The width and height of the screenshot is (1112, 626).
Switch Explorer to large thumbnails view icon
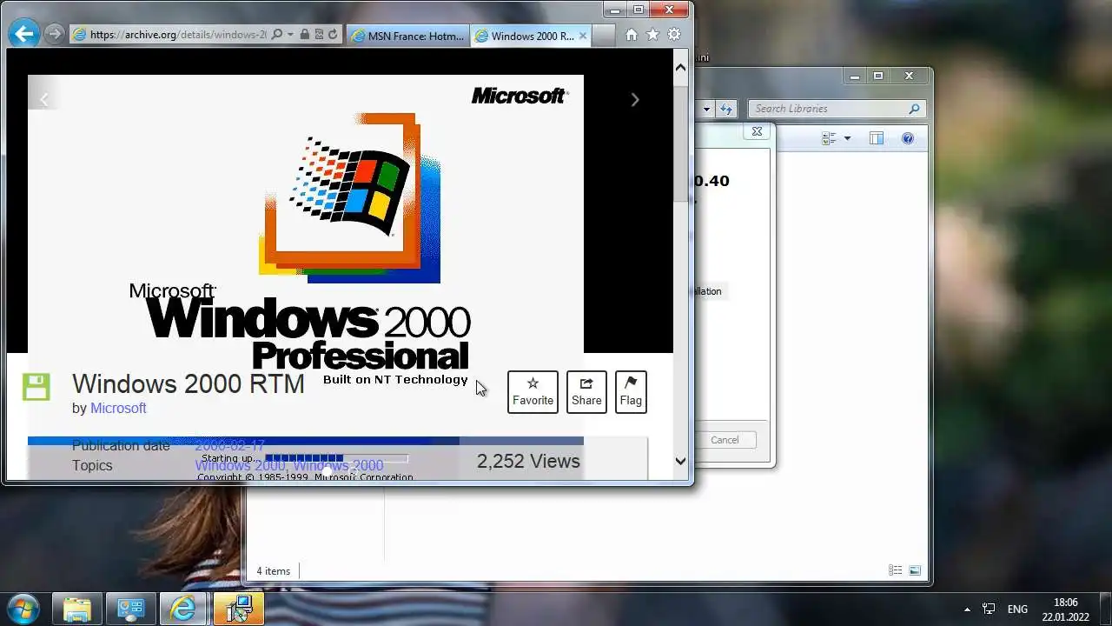pyautogui.click(x=915, y=570)
